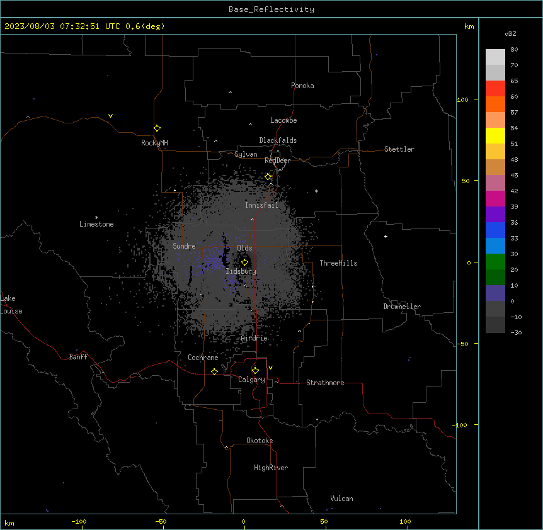543x530 pixels.
Task: Click the Ponoka map label
Action: click(x=302, y=86)
